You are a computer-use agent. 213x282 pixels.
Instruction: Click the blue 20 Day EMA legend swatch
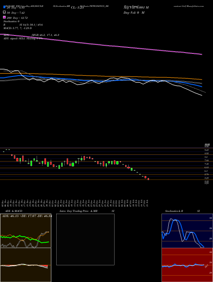coord(5,7)
